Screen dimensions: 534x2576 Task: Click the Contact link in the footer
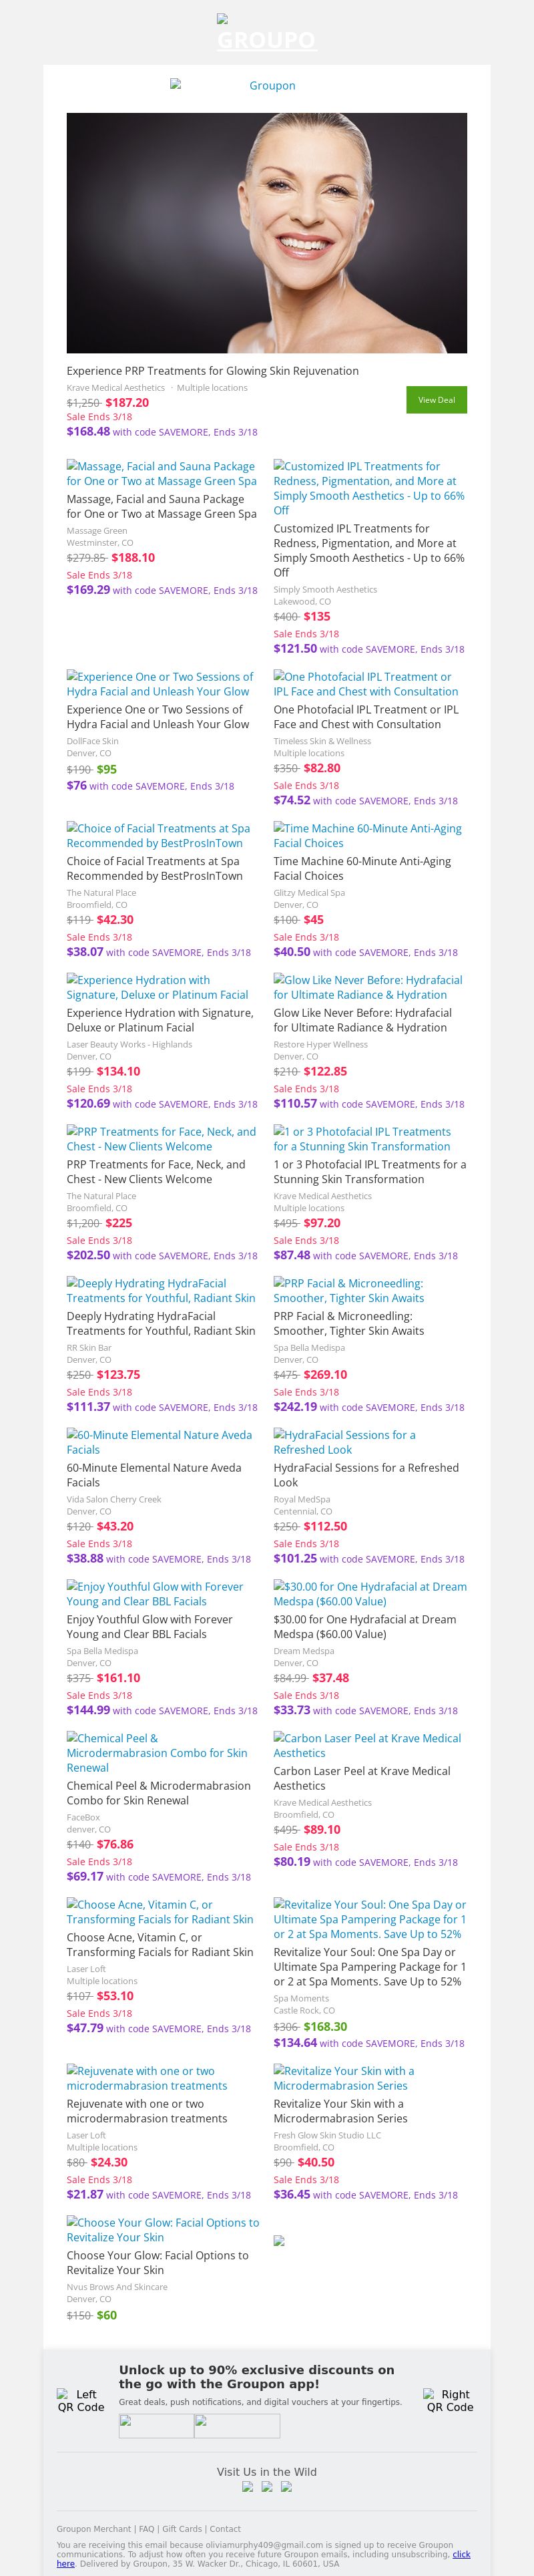pyautogui.click(x=225, y=2529)
